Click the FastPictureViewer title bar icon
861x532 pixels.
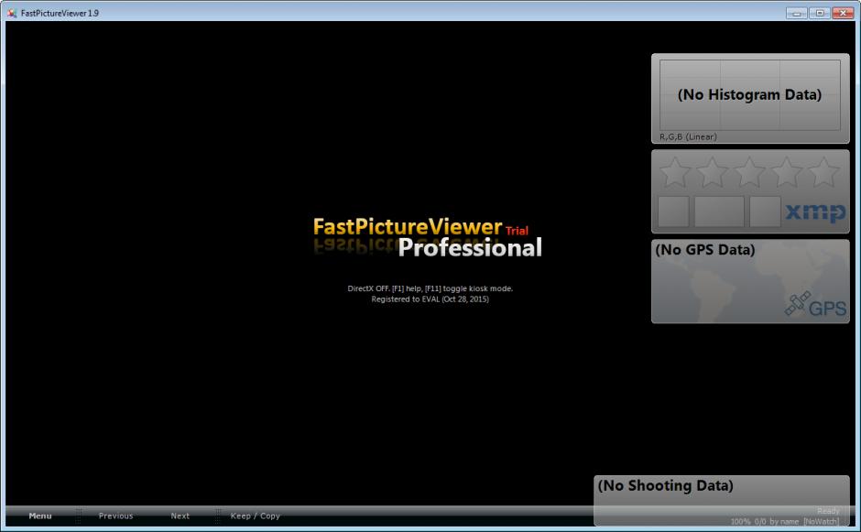[x=12, y=13]
